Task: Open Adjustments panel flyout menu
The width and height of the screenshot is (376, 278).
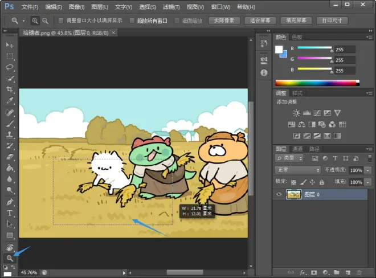Action: [369, 93]
